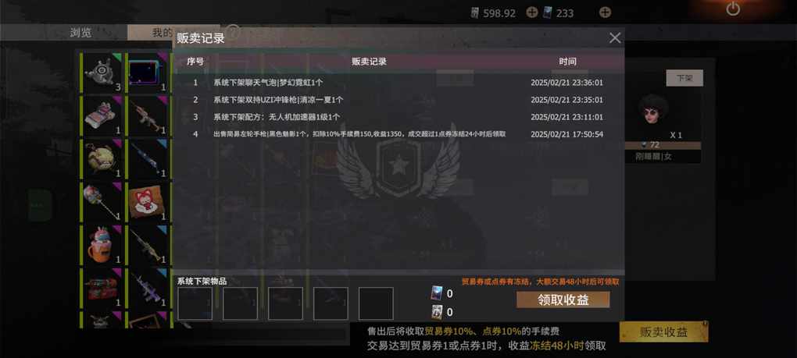Add trade coupons via plus beside 598.92

(x=531, y=12)
